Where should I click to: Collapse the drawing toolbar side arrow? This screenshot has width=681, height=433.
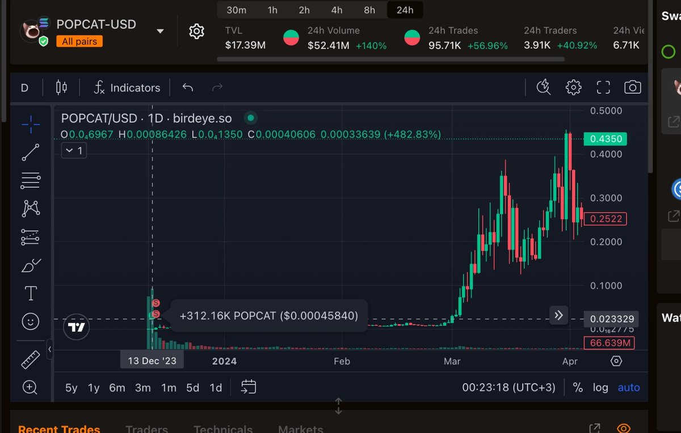[50, 350]
